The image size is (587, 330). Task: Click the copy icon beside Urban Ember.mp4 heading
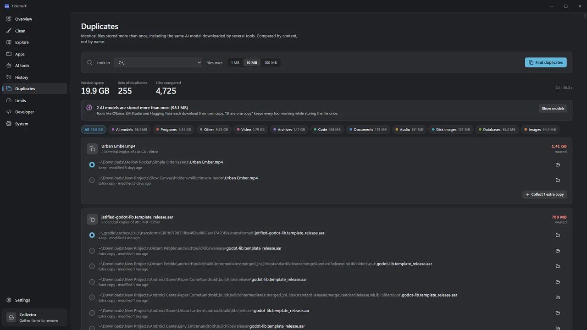pyautogui.click(x=92, y=149)
